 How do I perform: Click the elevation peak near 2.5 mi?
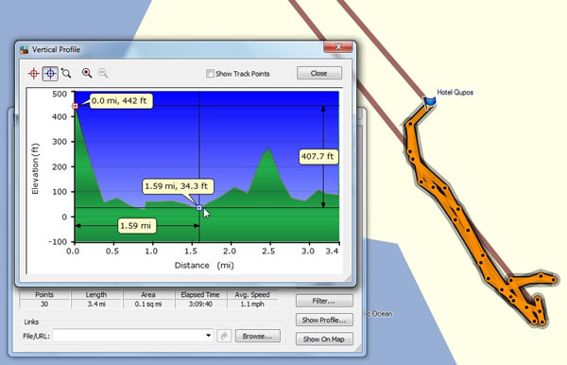pos(269,149)
